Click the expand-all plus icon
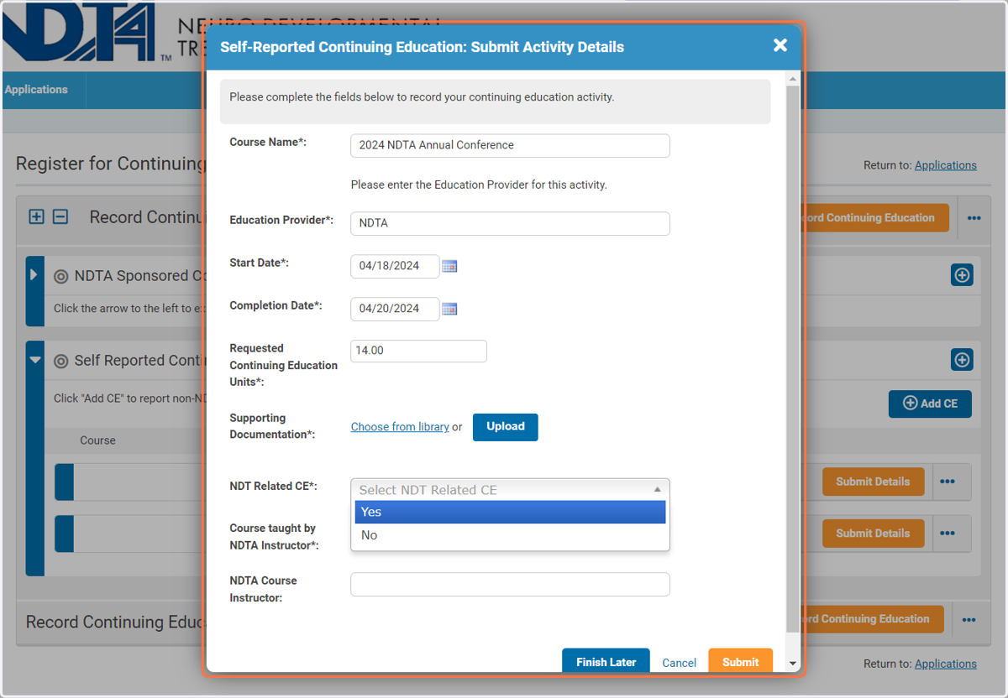The width and height of the screenshot is (1008, 698). tap(36, 217)
